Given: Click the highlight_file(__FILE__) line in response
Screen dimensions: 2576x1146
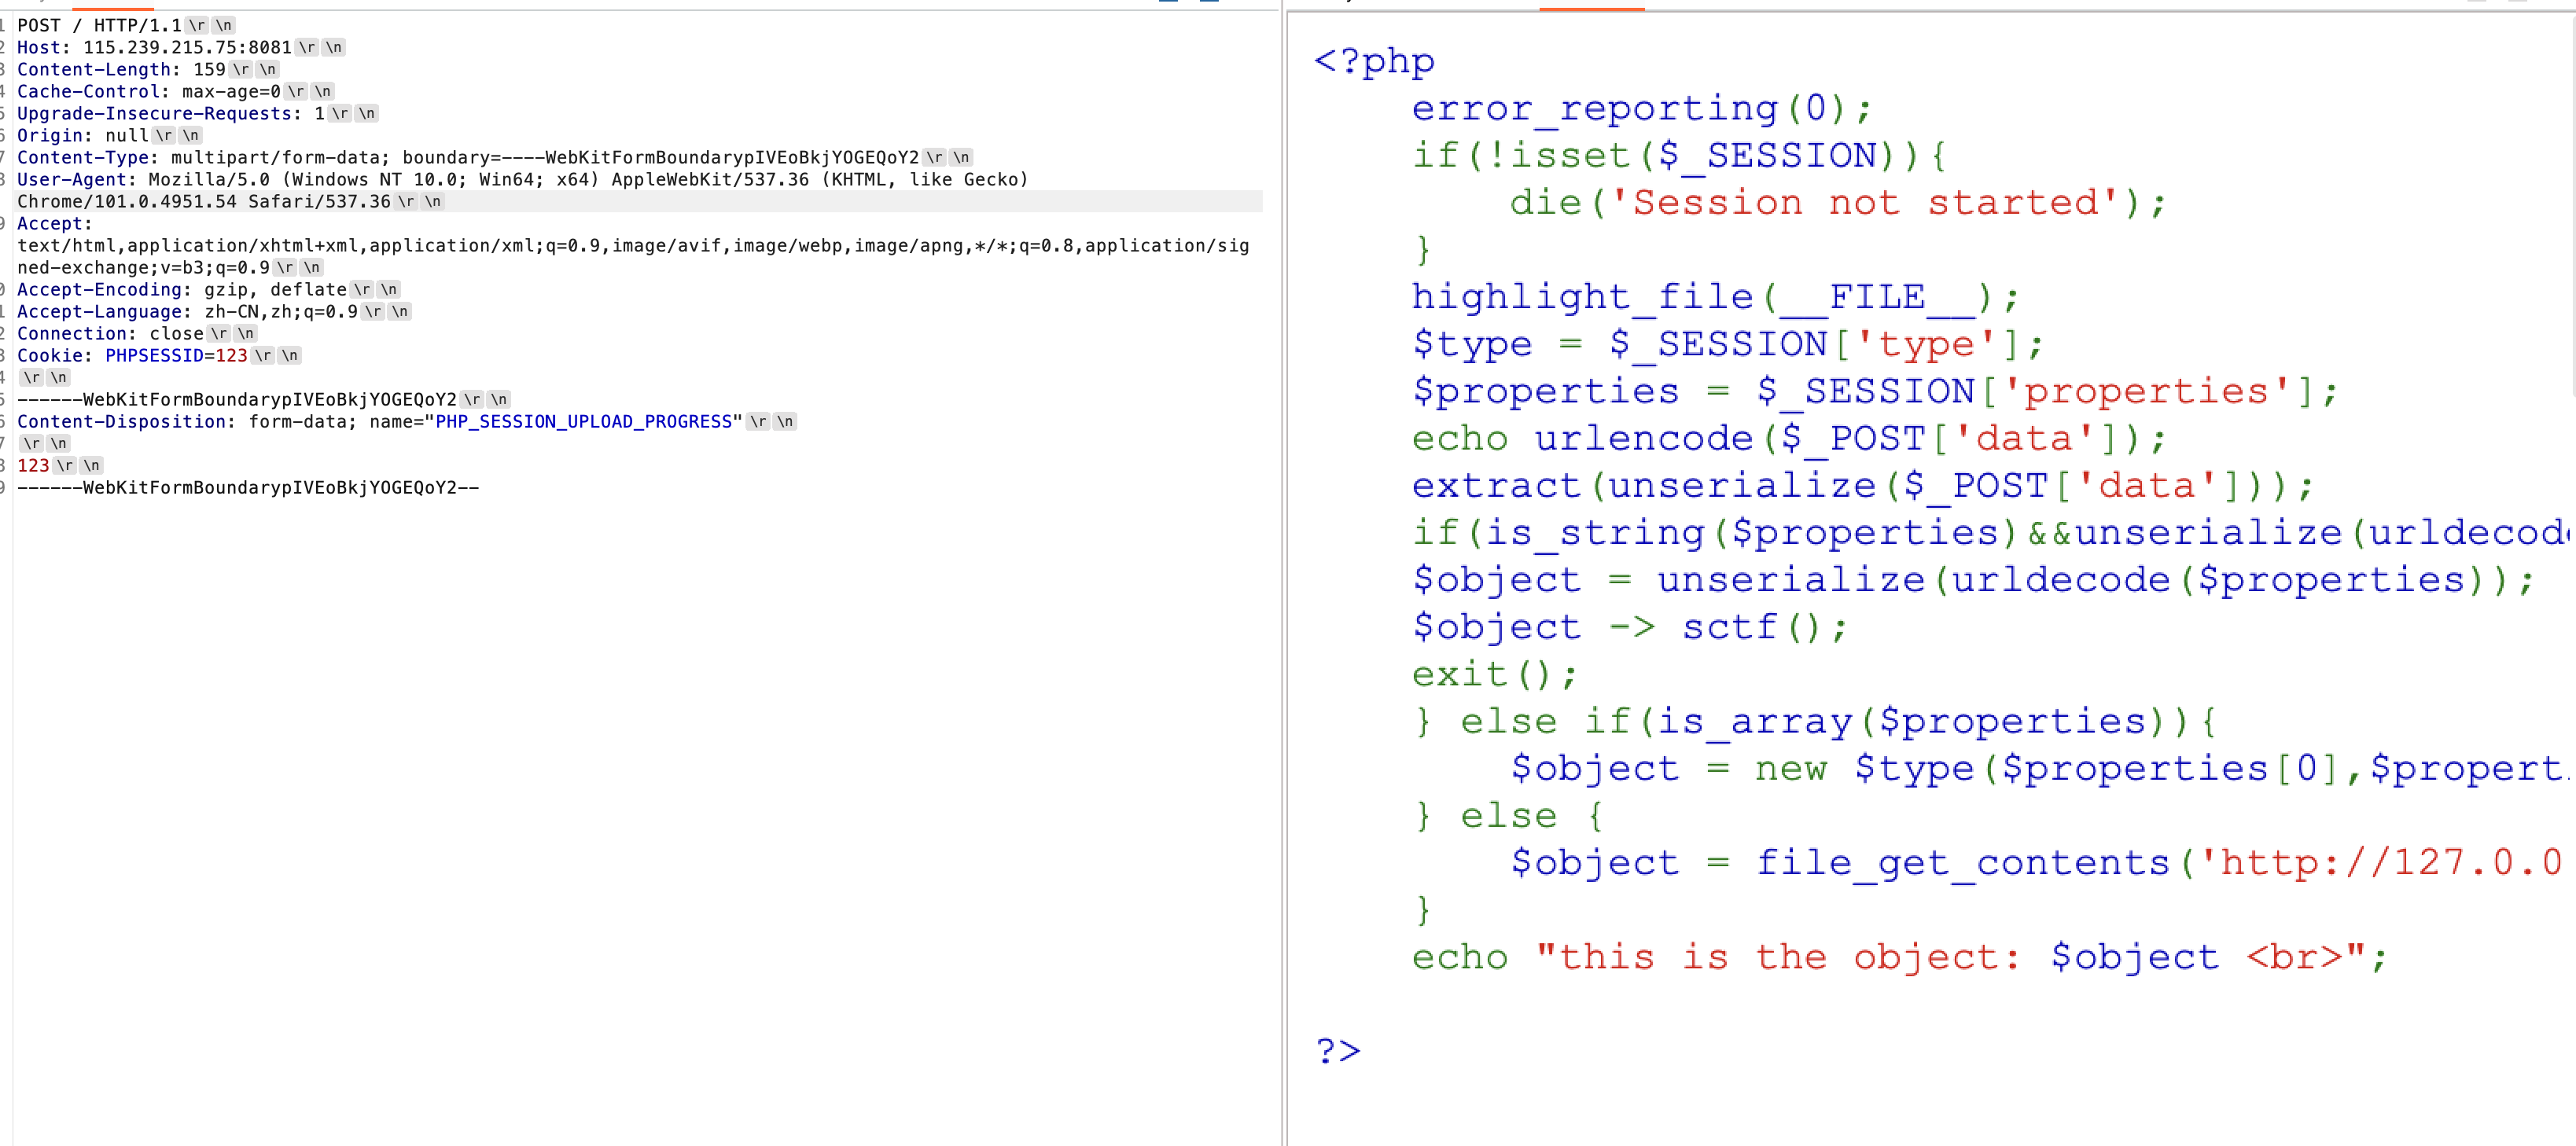Looking at the screenshot, I should 1714,297.
